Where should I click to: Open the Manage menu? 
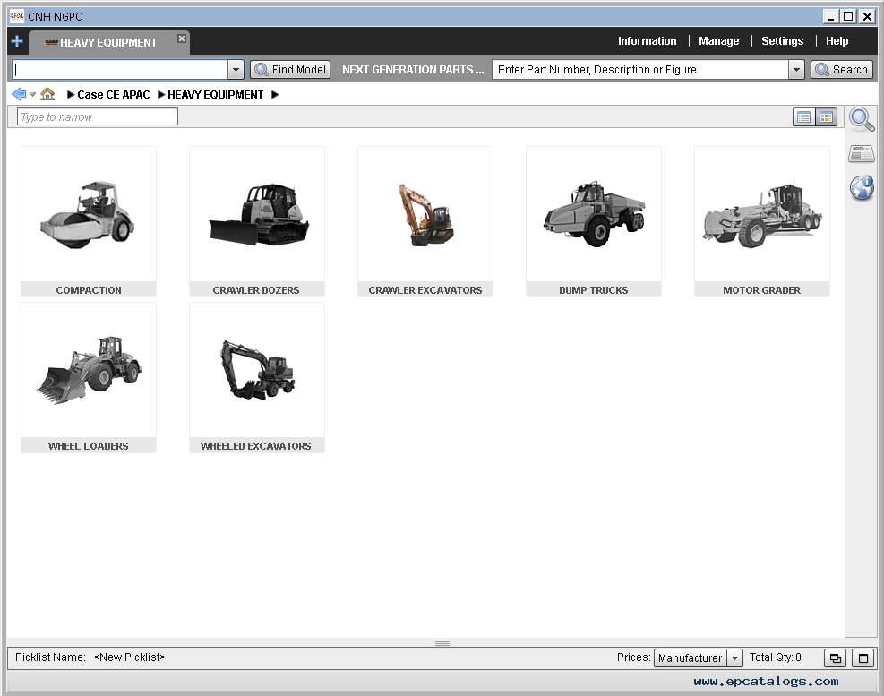click(x=718, y=40)
